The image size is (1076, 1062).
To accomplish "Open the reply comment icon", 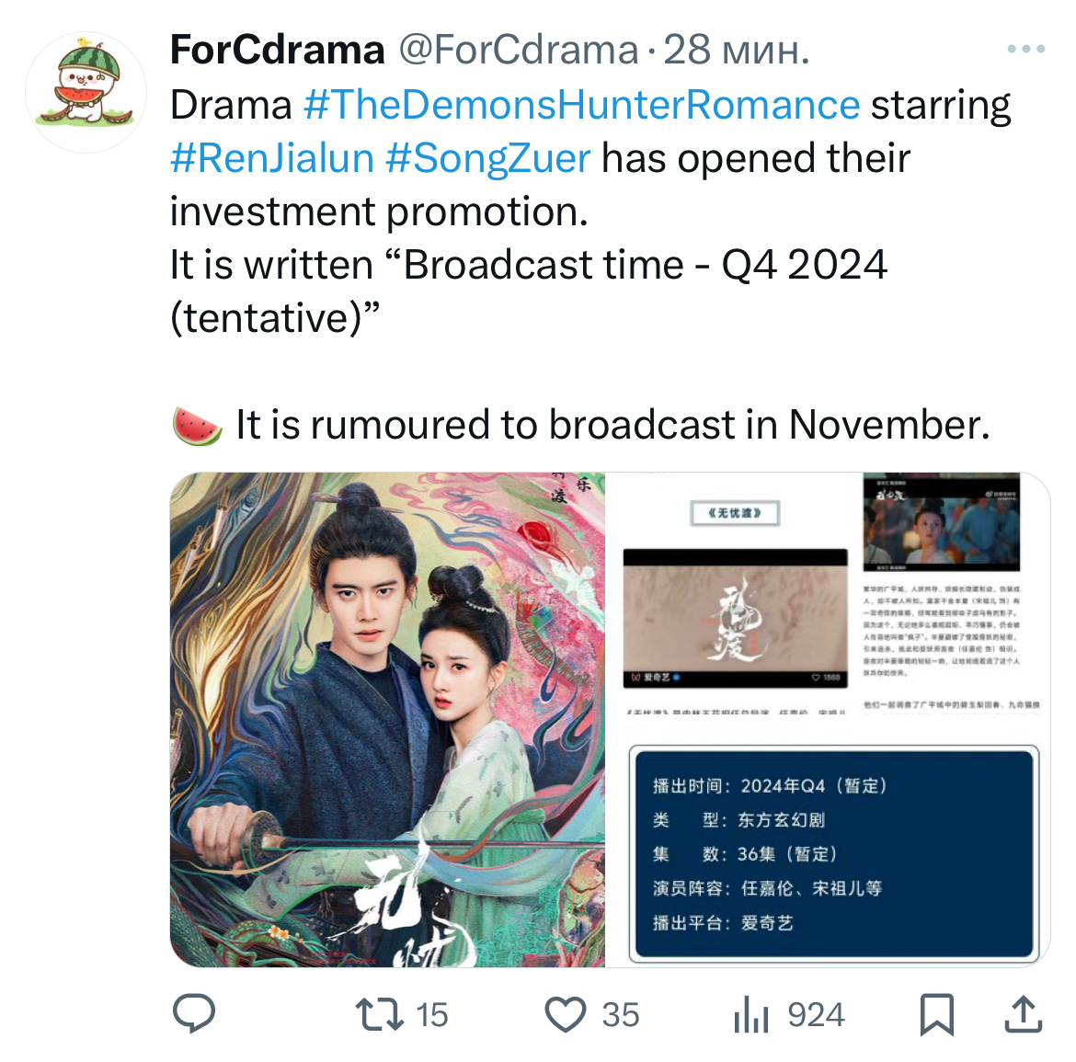I will 194,1013.
